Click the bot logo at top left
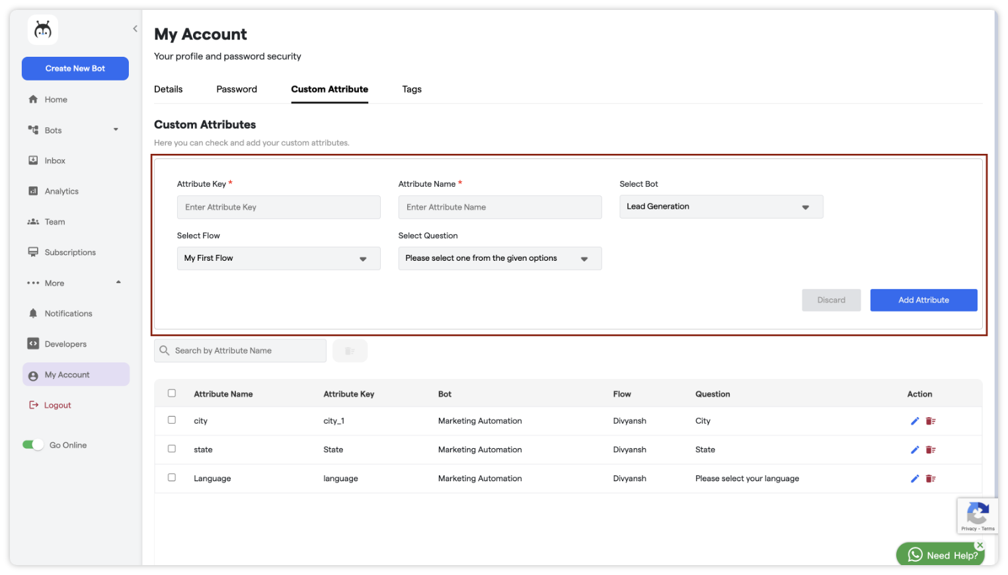 pyautogui.click(x=43, y=30)
